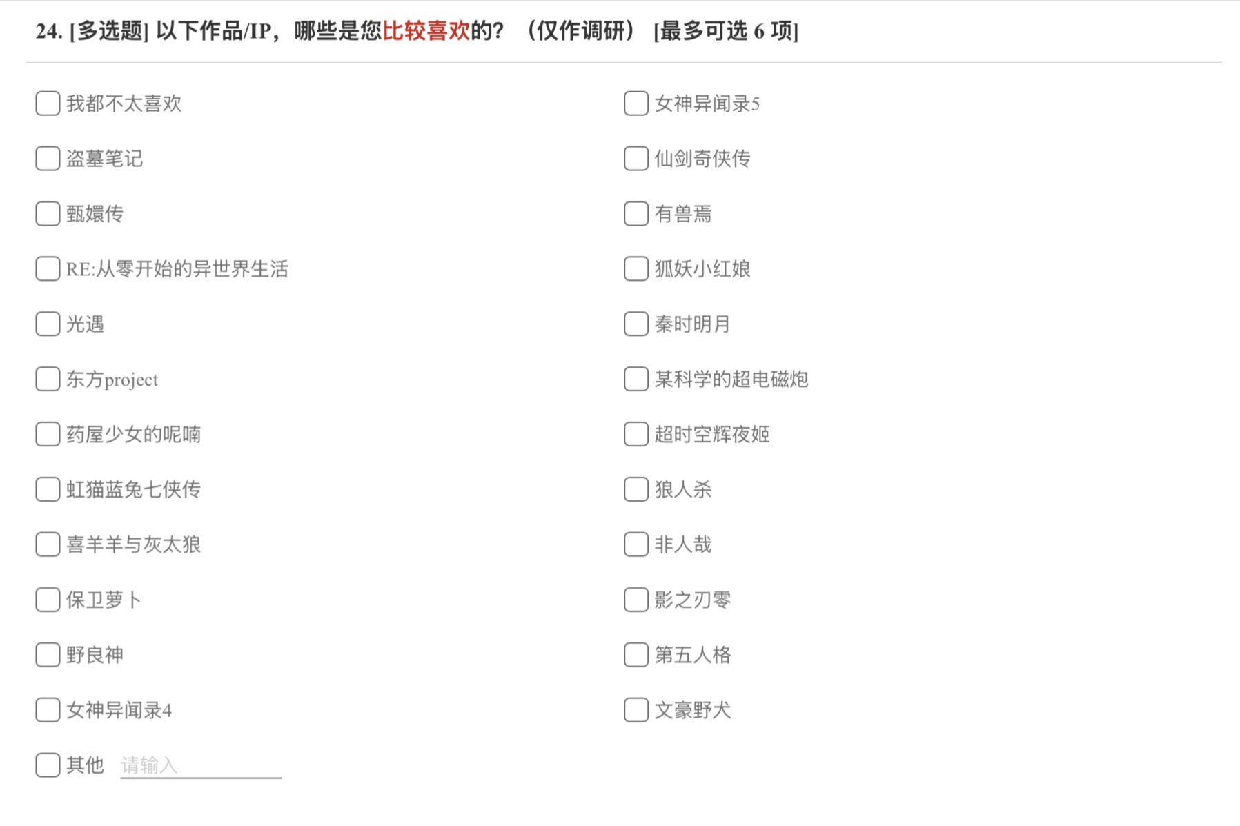Select the 女神异闻录5 checkbox

point(636,104)
